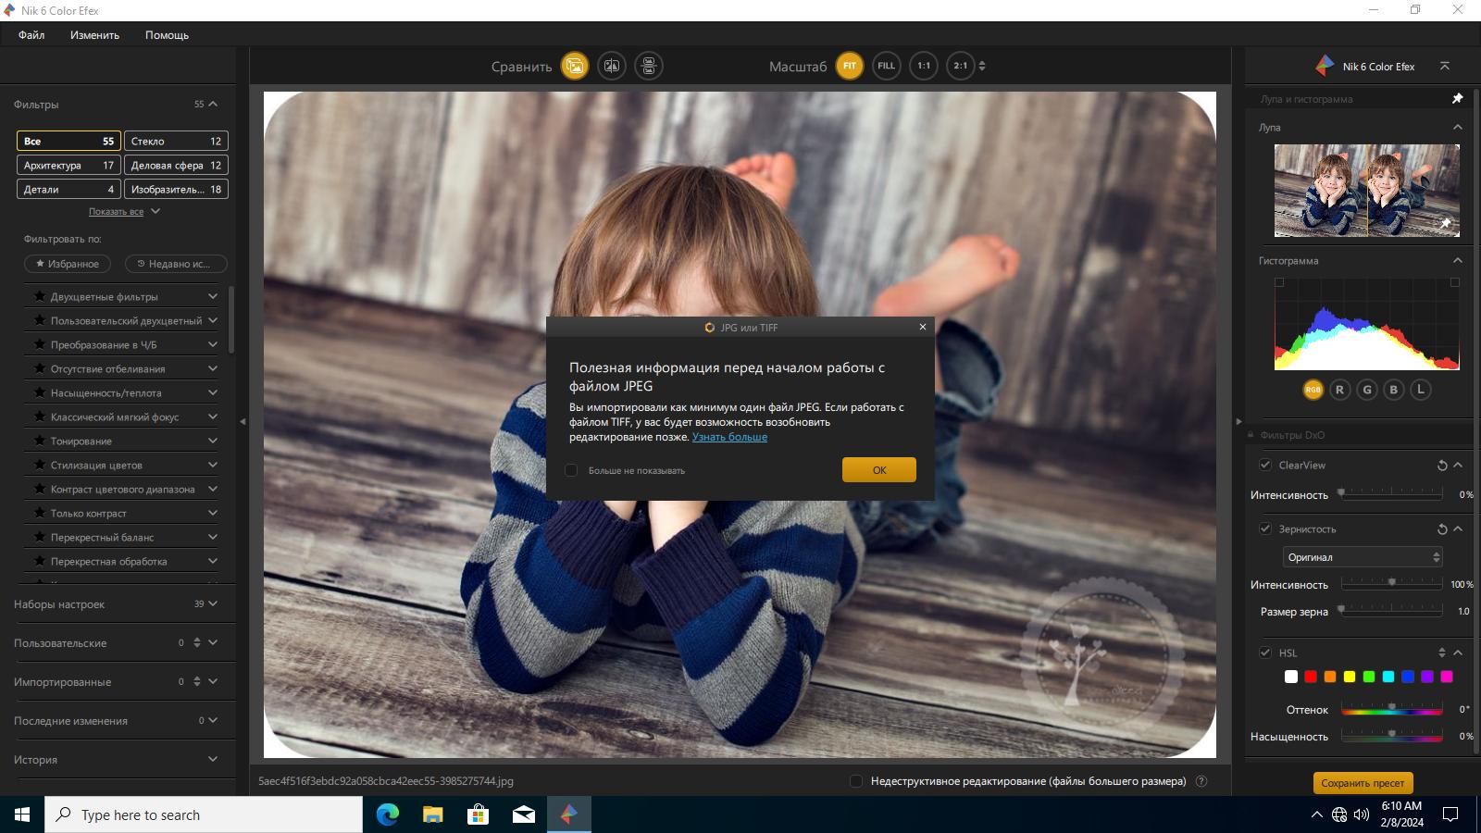Show the red channel histogram
The width and height of the screenshot is (1481, 833).
(1339, 390)
